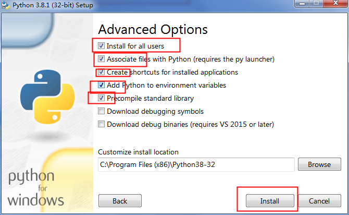The width and height of the screenshot is (349, 215).
Task: Click the Python 3.8.1 (32-bit) Setup title
Action: point(53,5)
